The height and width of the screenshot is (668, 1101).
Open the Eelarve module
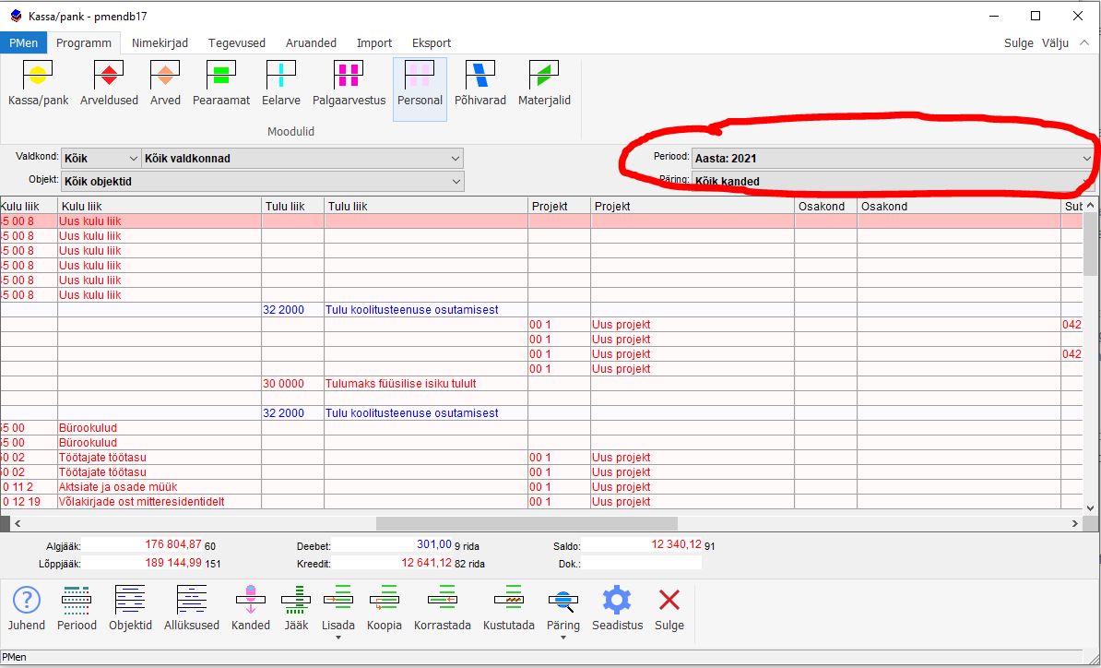281,84
